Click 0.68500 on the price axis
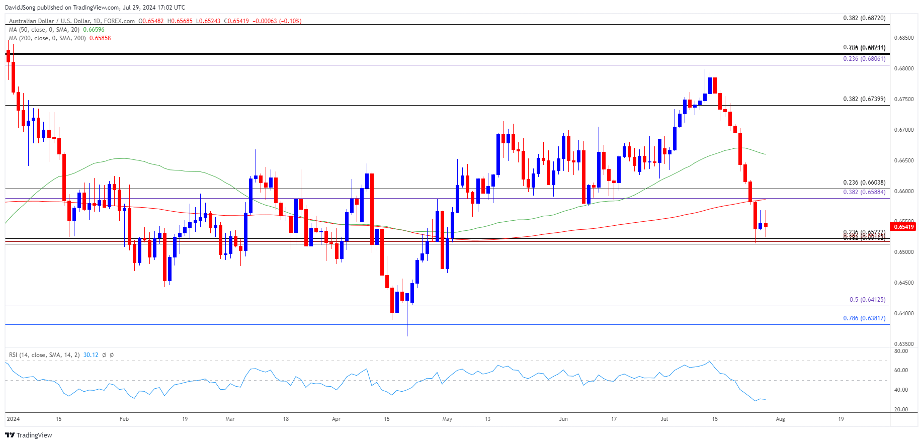This screenshot has height=444, width=923. (x=904, y=38)
